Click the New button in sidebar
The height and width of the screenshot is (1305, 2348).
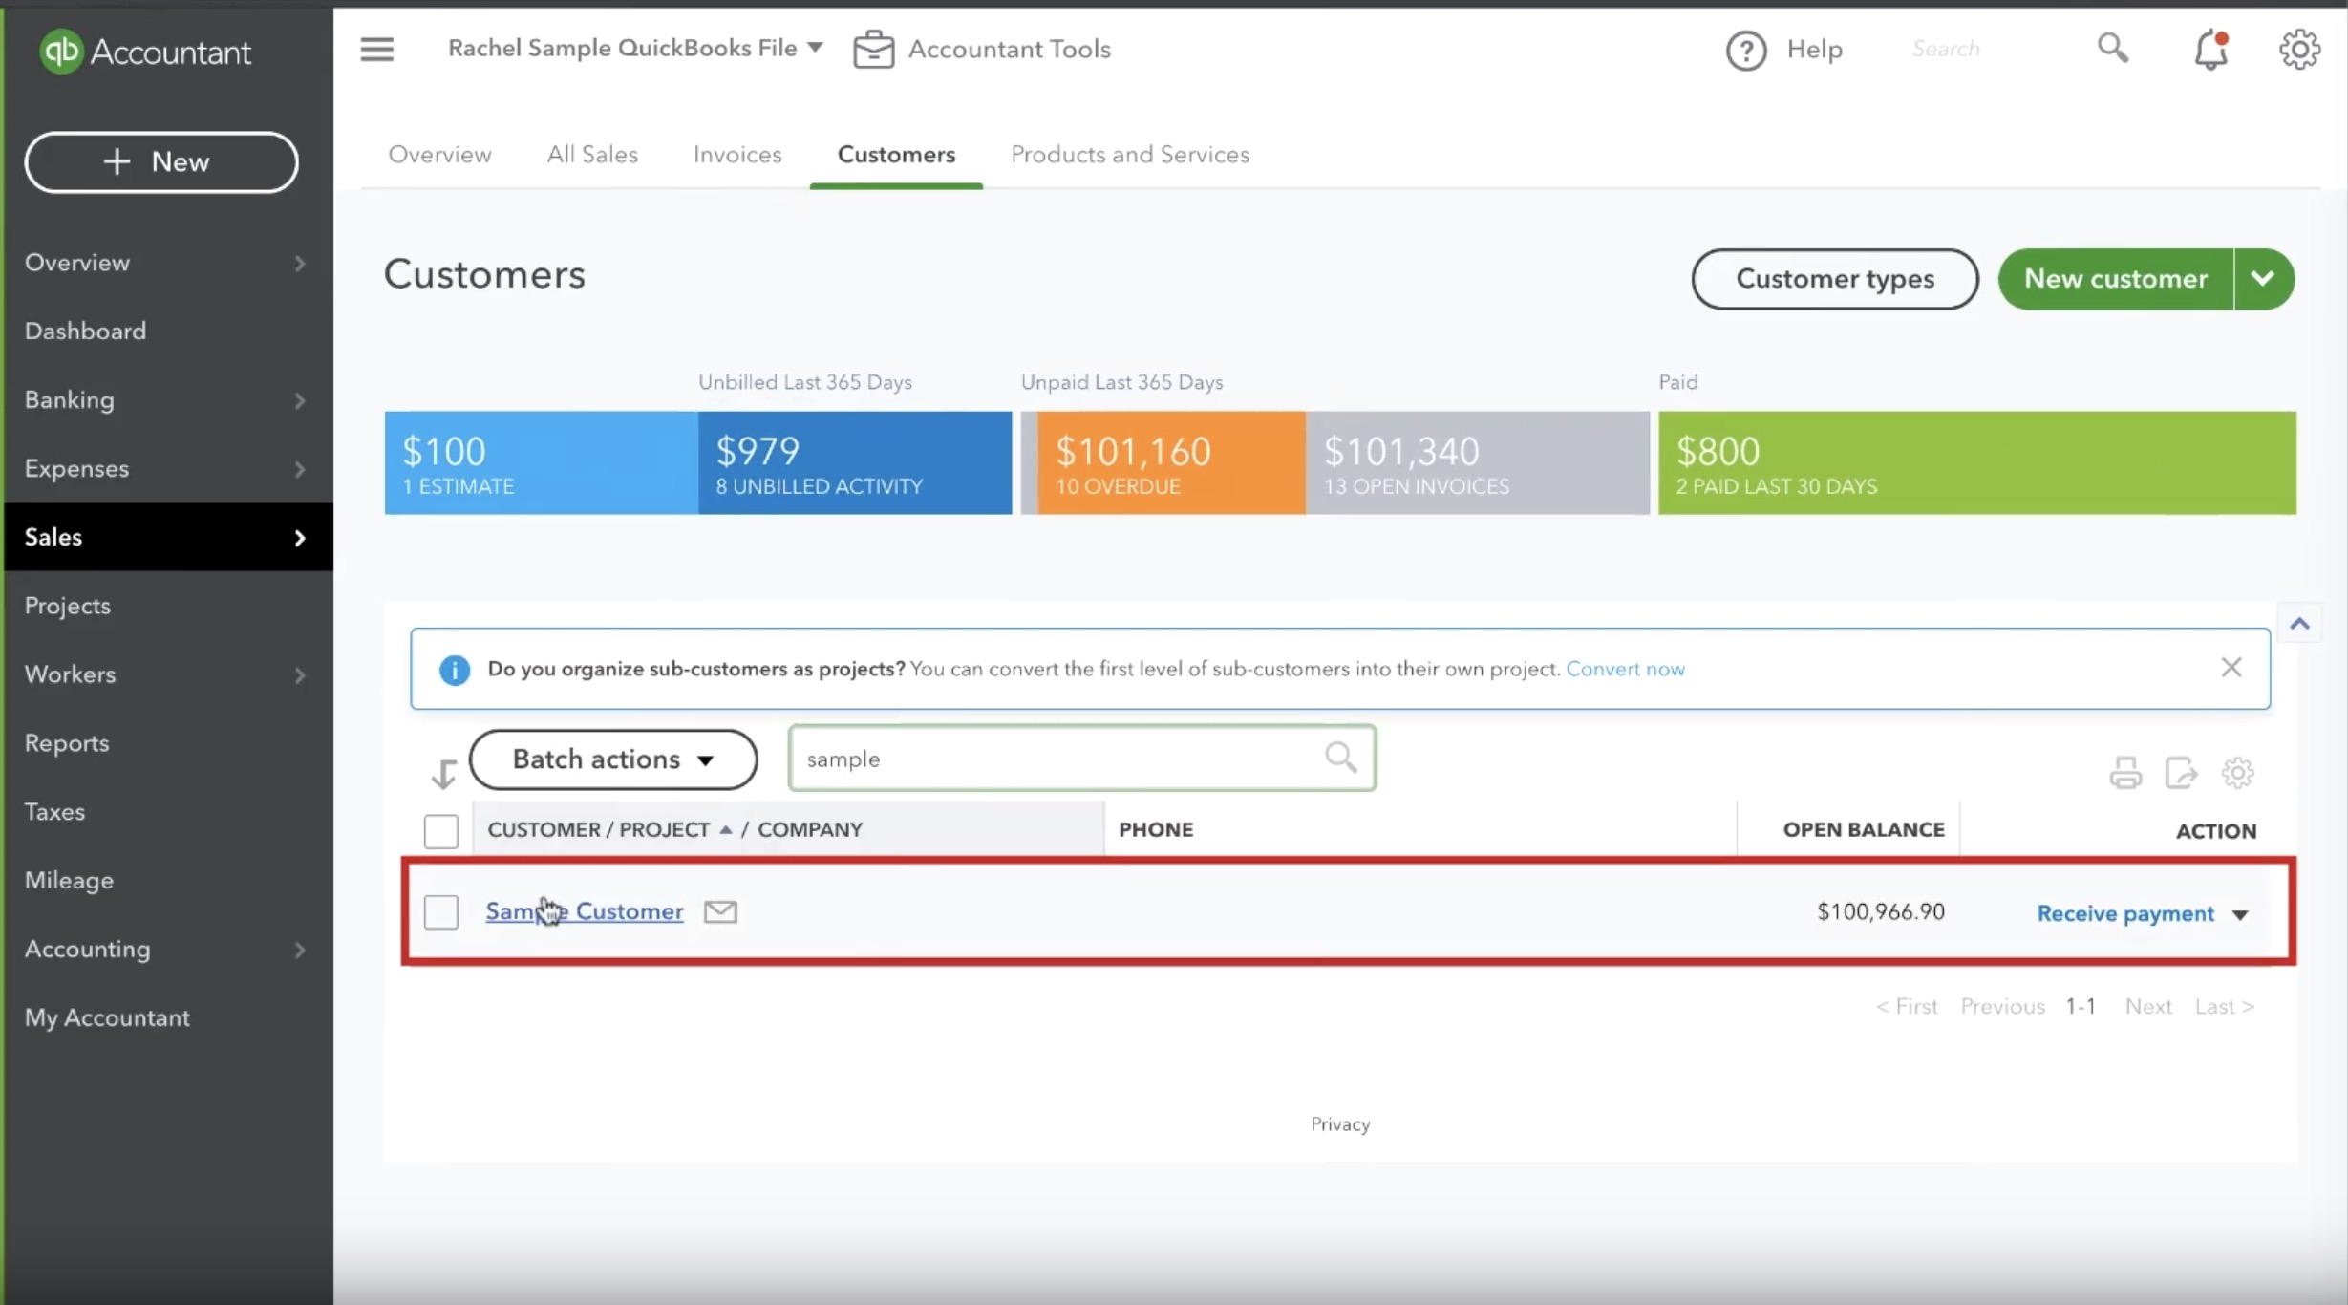pyautogui.click(x=161, y=162)
